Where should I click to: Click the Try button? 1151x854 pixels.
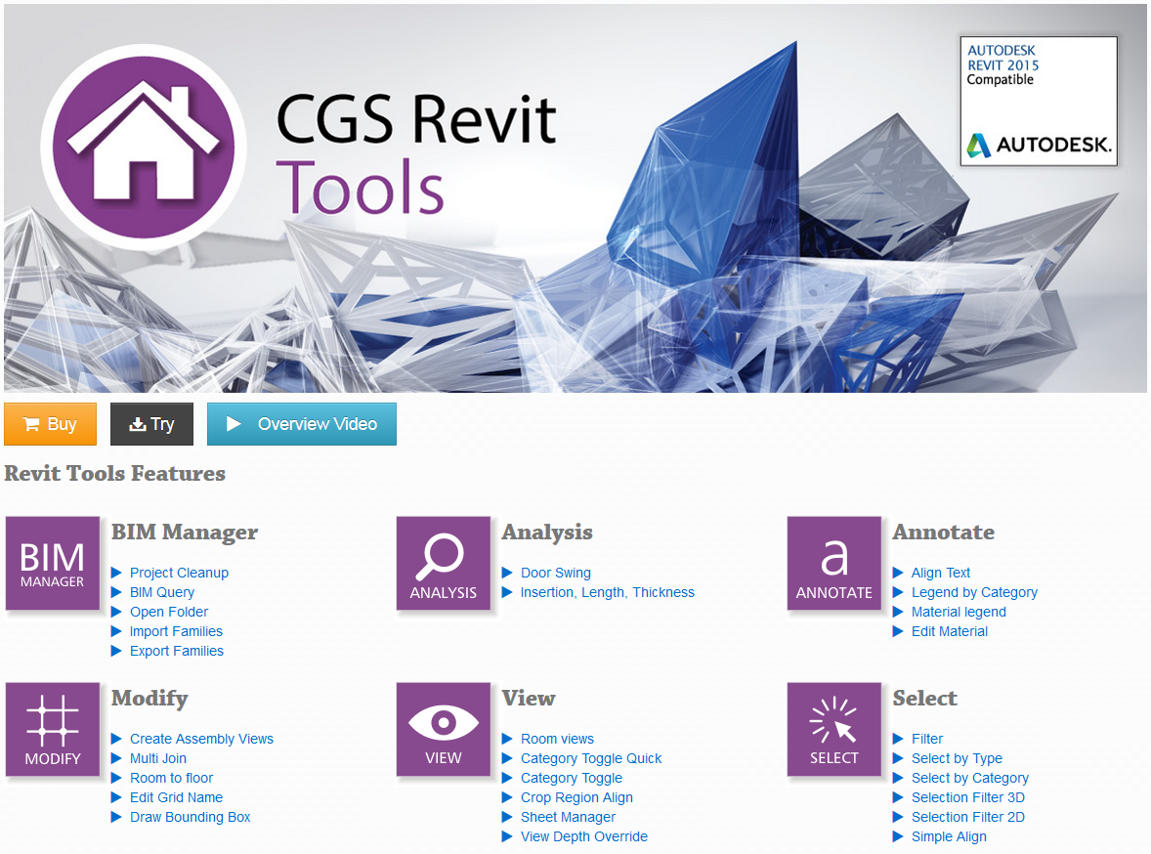[151, 423]
